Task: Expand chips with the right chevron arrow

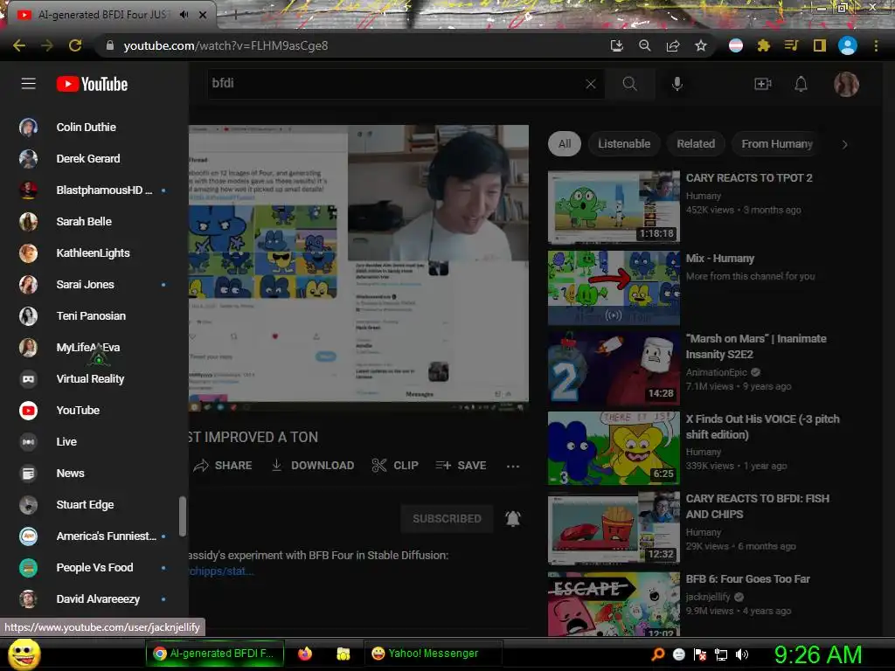Action: coord(845,144)
